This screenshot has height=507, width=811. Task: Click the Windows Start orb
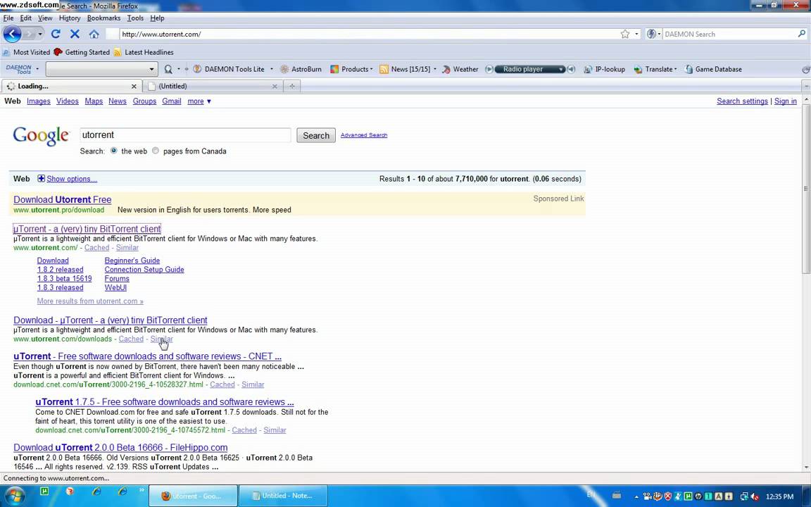click(x=15, y=496)
